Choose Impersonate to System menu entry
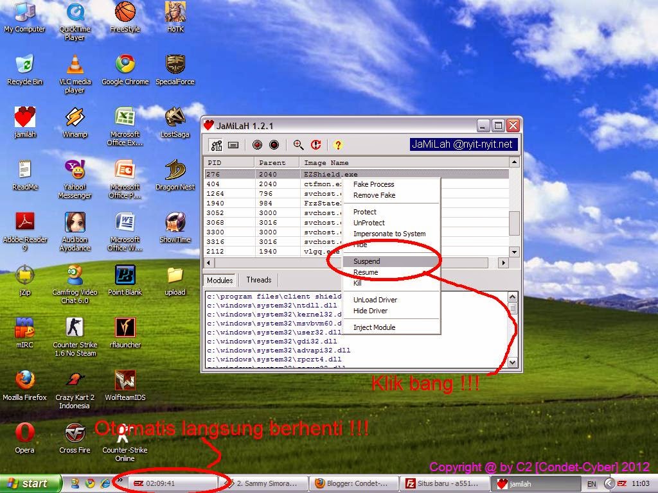The height and width of the screenshot is (493, 658). pos(391,234)
